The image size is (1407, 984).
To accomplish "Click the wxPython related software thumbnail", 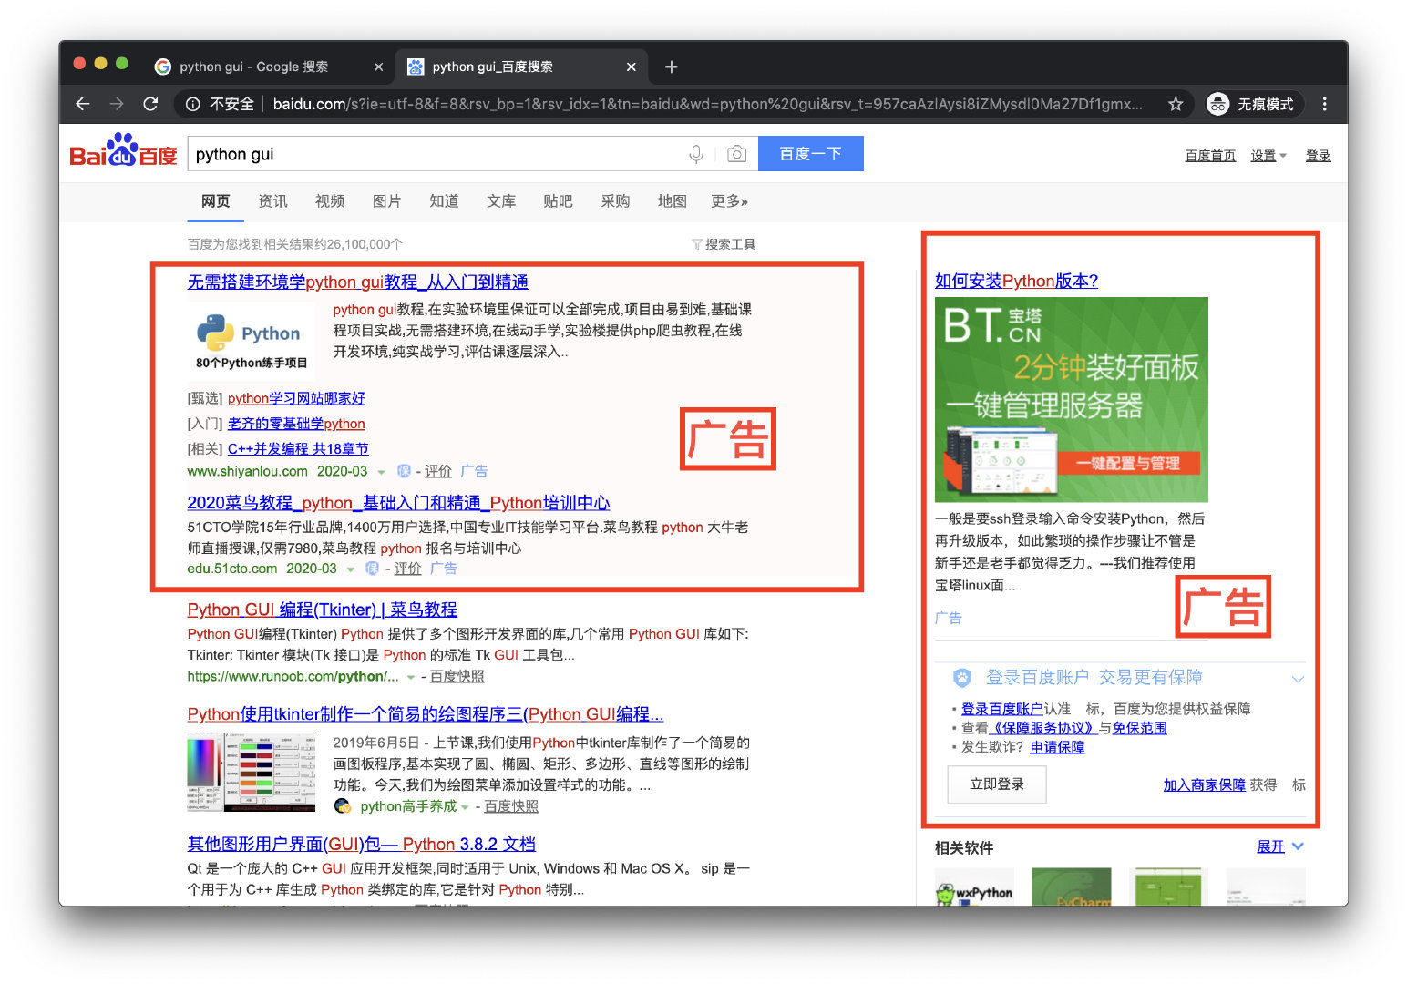I will click(x=974, y=887).
